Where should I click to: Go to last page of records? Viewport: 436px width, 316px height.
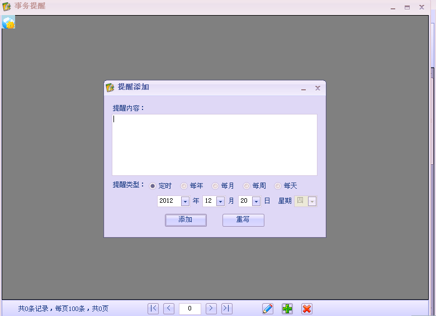(x=226, y=309)
